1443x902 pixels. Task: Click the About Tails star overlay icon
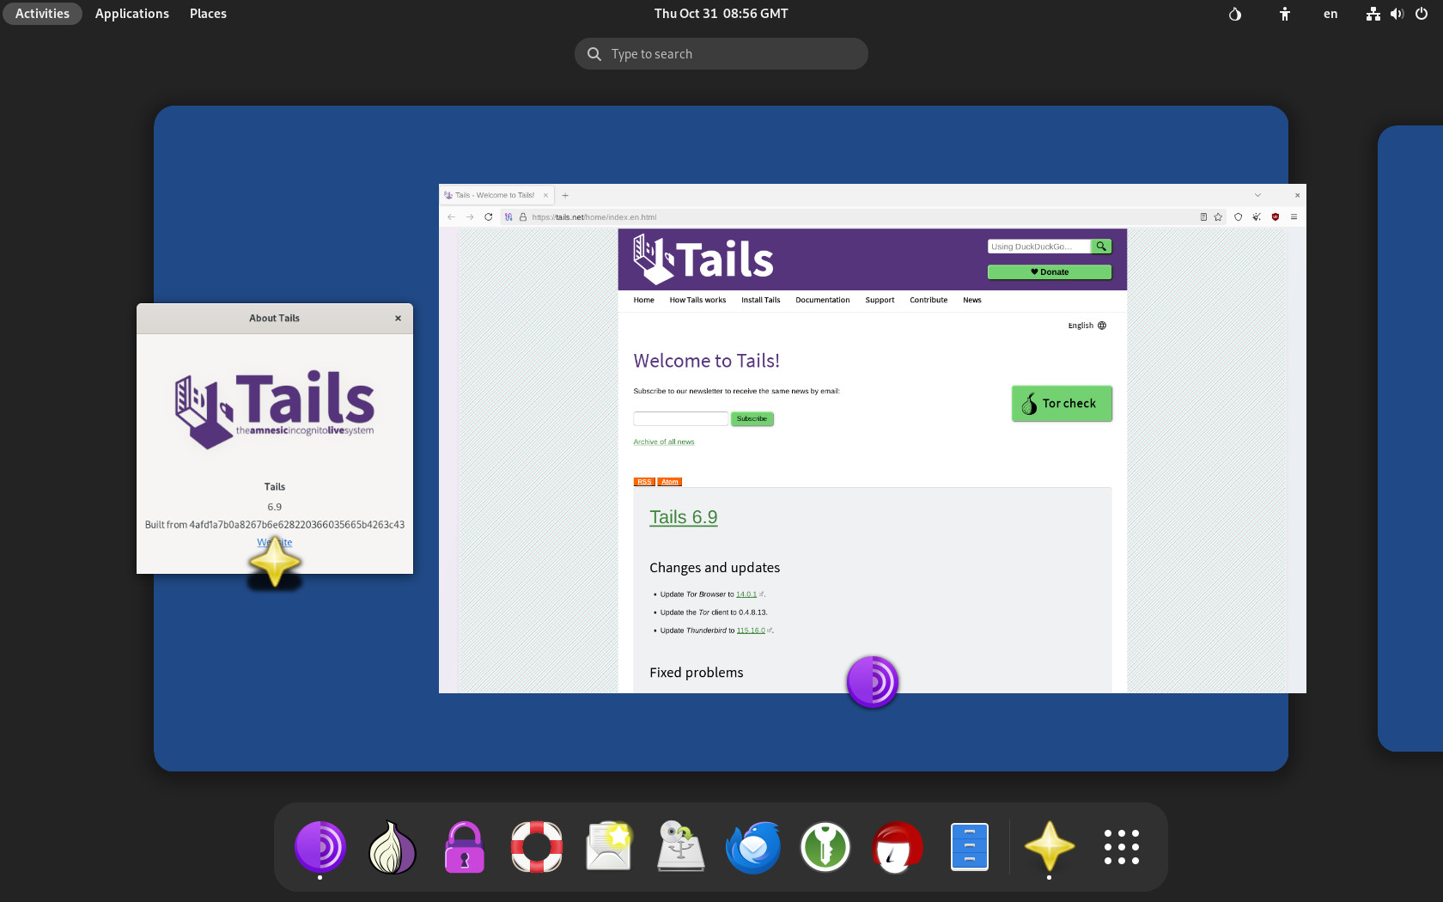(275, 562)
